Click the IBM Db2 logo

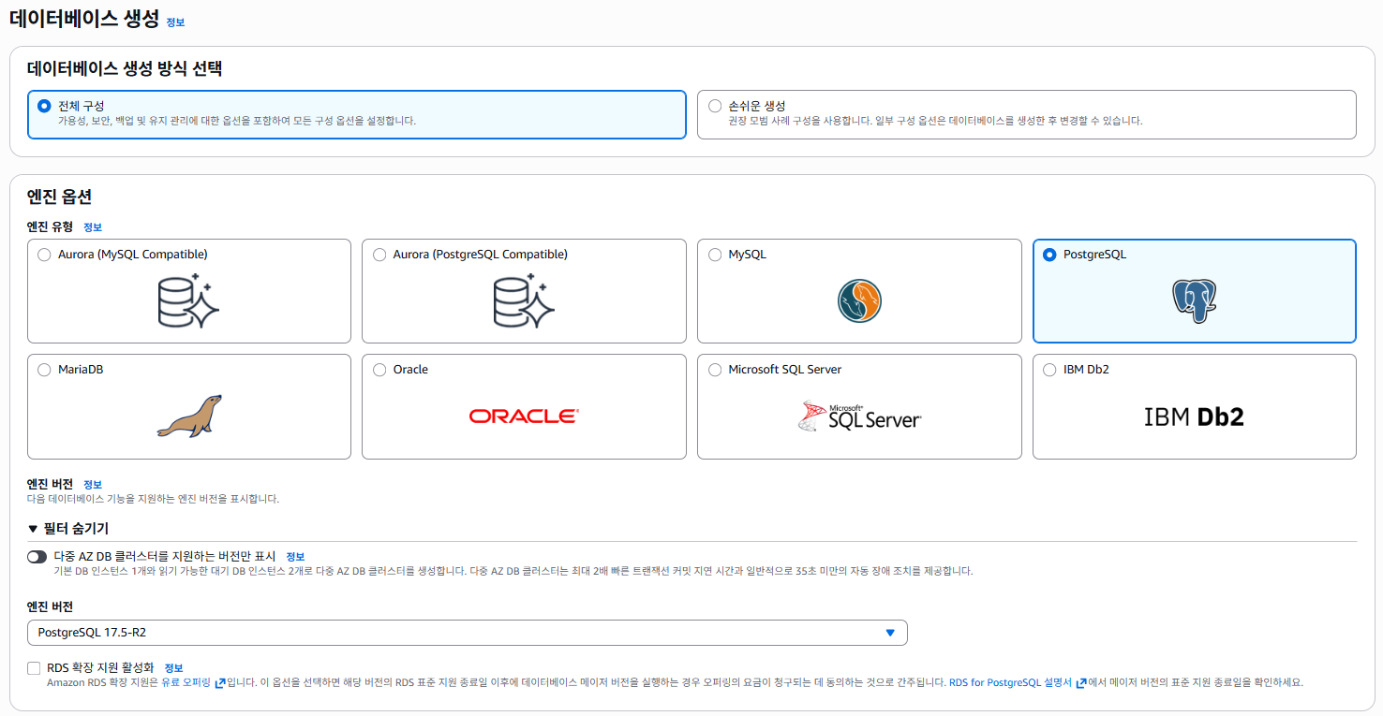[1194, 416]
